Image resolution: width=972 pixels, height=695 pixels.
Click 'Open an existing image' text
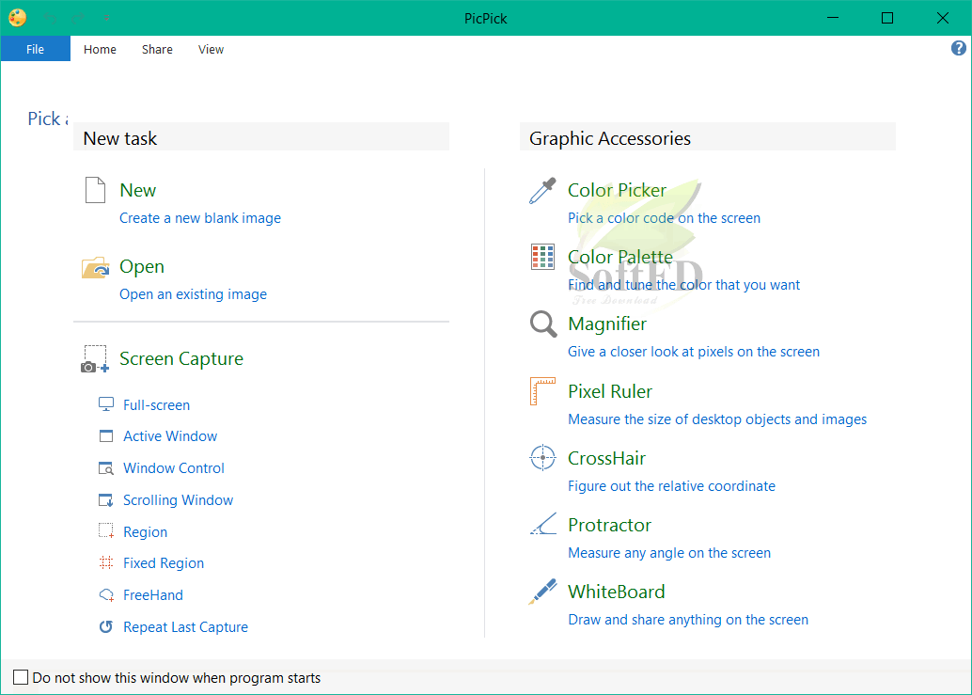pos(193,294)
